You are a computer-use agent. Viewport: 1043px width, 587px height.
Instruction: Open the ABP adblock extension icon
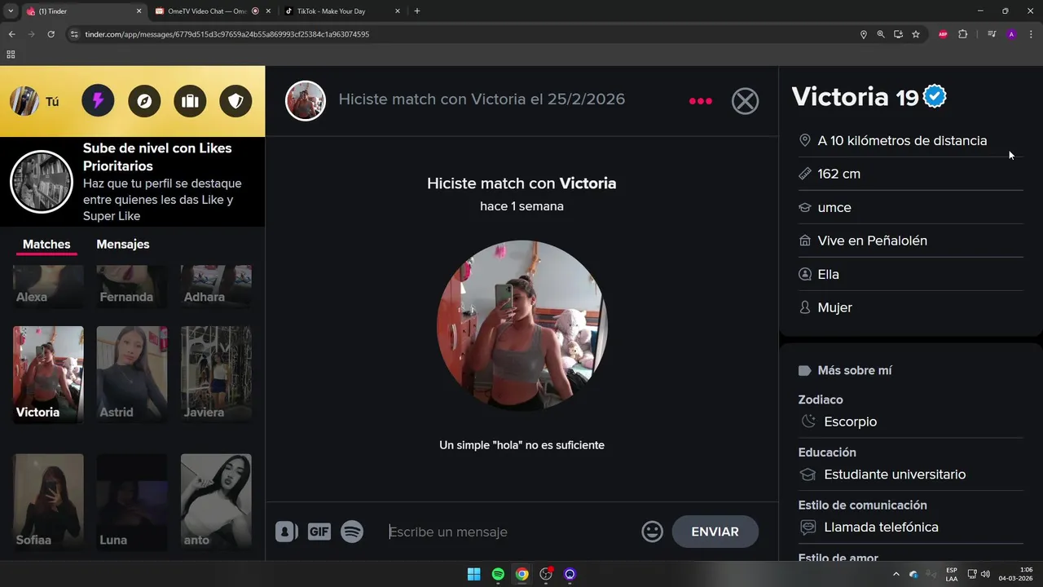point(943,34)
